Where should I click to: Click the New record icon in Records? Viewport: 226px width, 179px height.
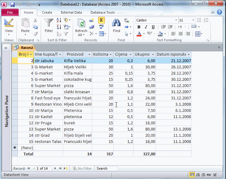pyautogui.click(x=92, y=20)
